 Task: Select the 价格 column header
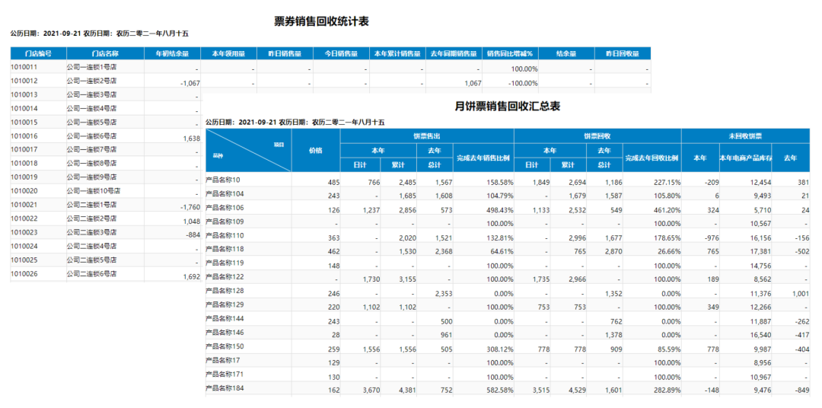tap(315, 150)
